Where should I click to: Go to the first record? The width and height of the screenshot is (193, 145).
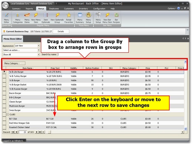13,132
